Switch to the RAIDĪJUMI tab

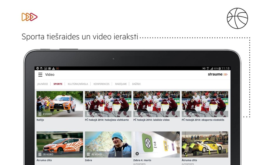121,84
